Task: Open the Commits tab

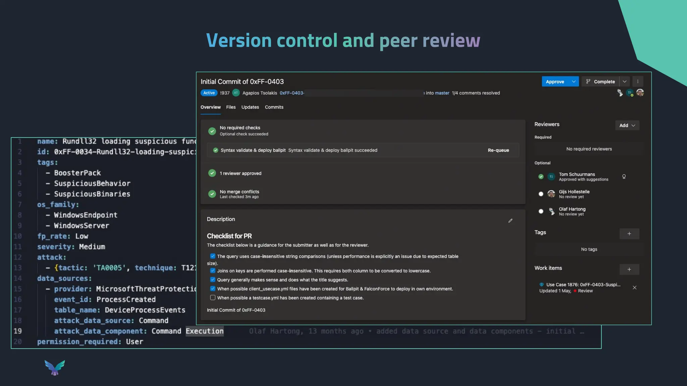Action: click(x=274, y=107)
